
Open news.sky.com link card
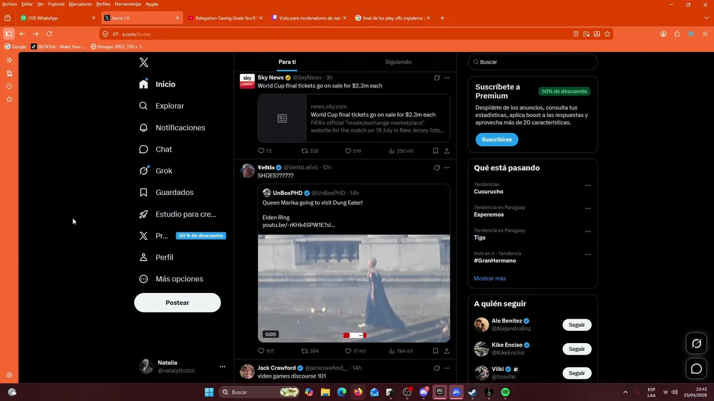(354, 118)
